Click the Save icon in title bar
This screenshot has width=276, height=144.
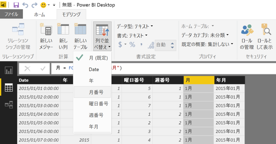click(x=16, y=5)
